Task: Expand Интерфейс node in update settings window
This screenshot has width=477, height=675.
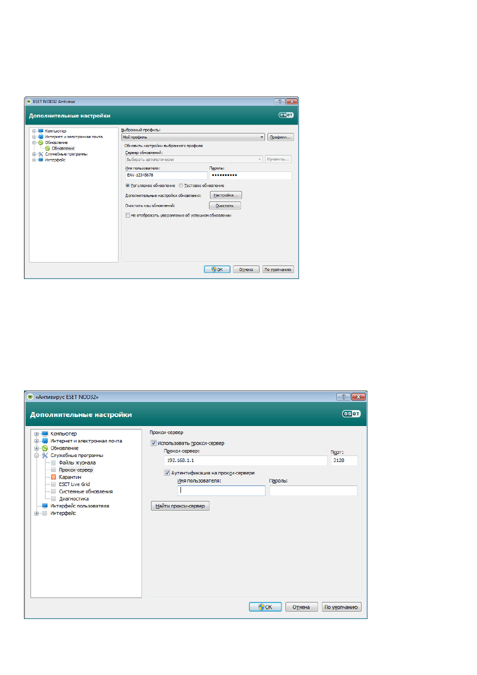Action: [34, 160]
